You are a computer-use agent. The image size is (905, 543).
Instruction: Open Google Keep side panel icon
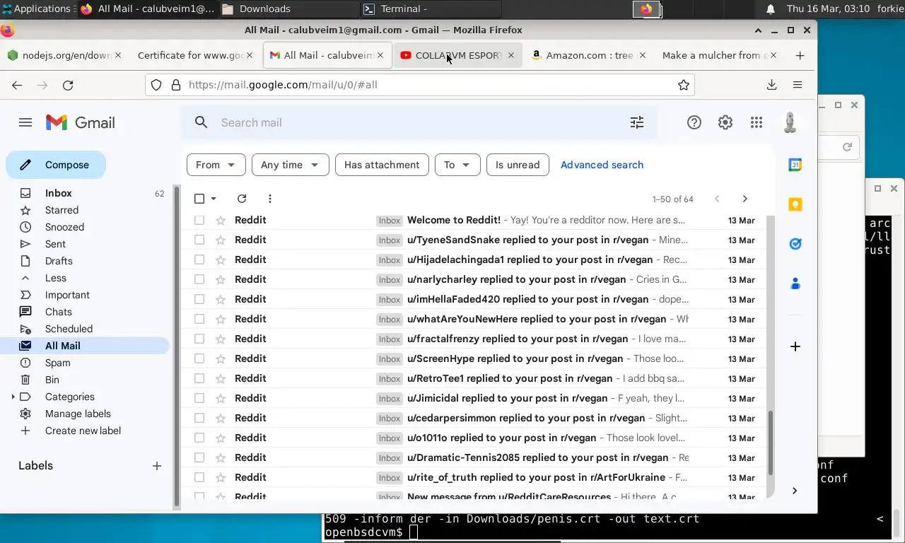coord(795,204)
